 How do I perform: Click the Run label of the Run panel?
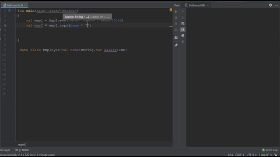point(177,5)
